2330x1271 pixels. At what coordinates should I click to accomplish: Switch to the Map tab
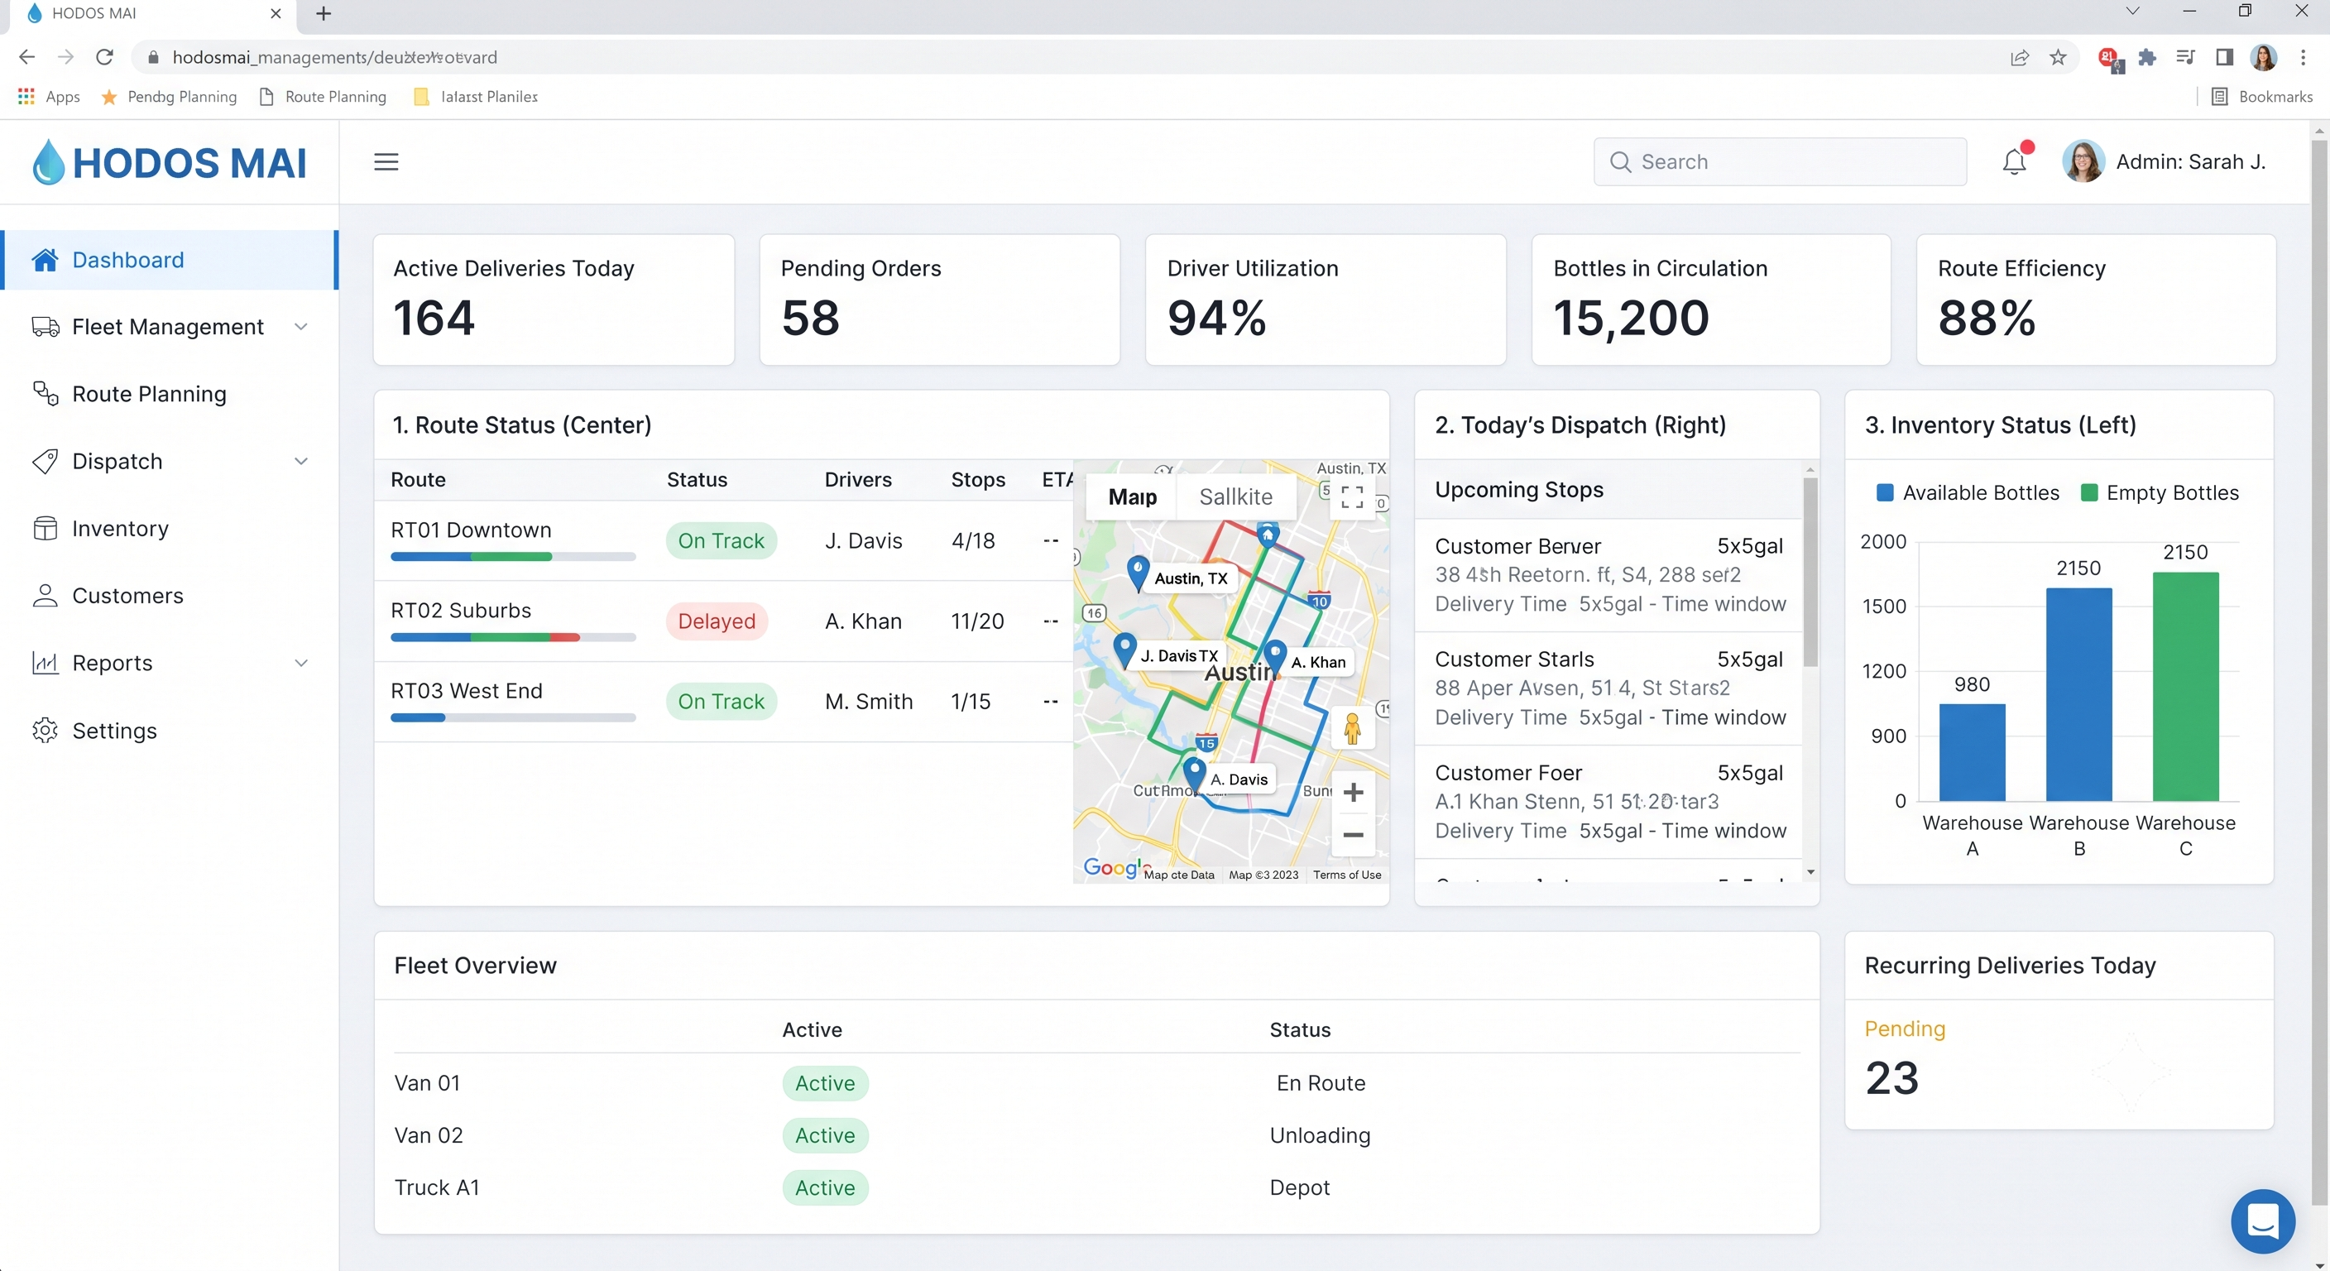(x=1133, y=496)
